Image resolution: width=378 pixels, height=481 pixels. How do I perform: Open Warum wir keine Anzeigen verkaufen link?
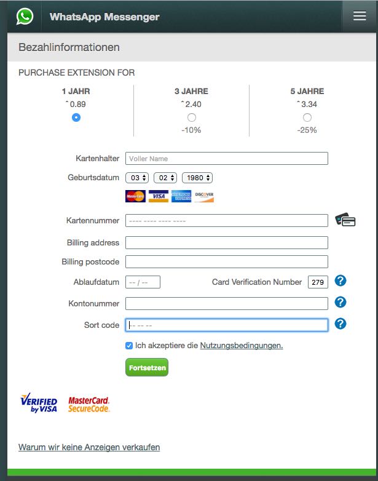click(89, 447)
